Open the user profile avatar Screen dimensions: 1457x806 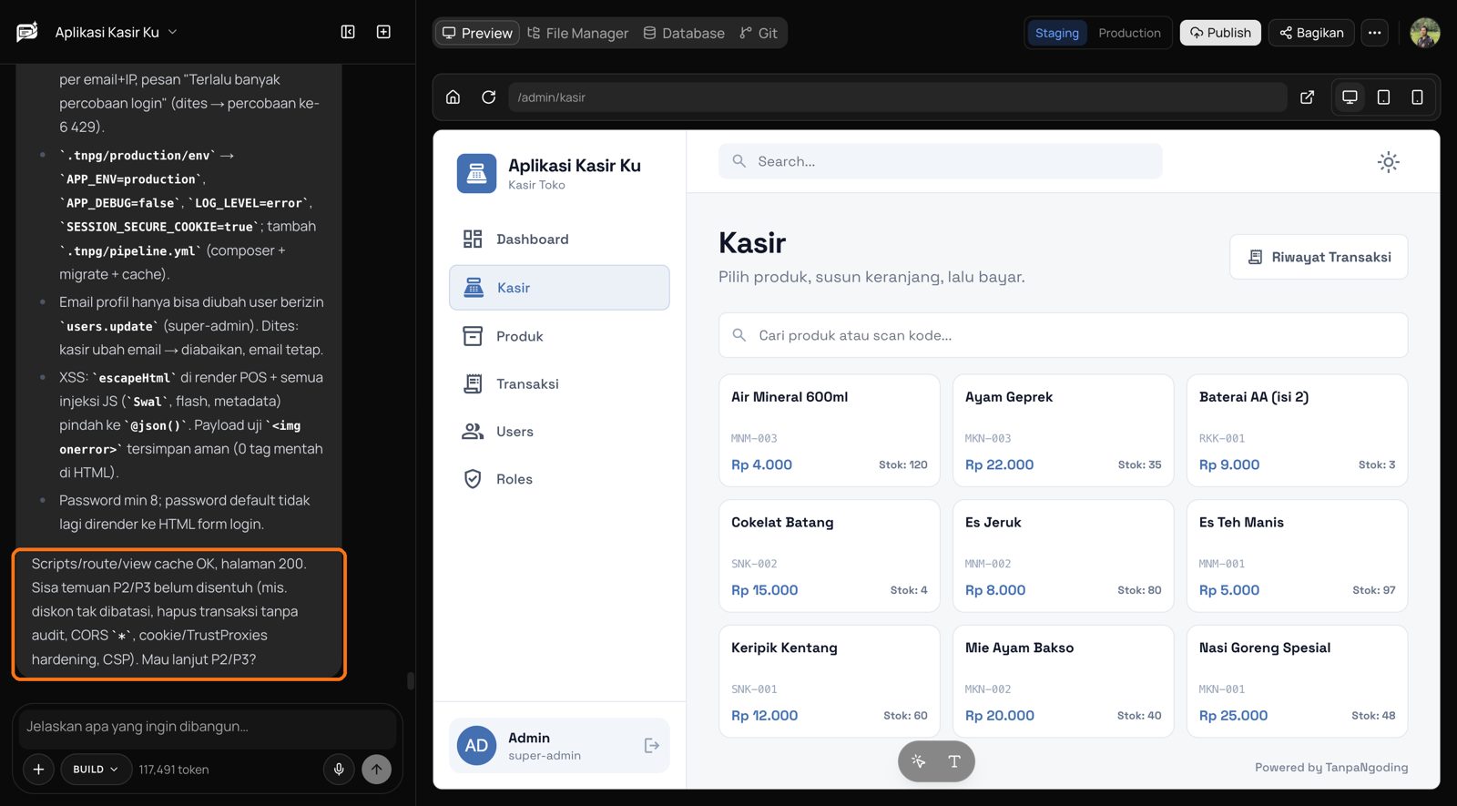(x=1425, y=33)
